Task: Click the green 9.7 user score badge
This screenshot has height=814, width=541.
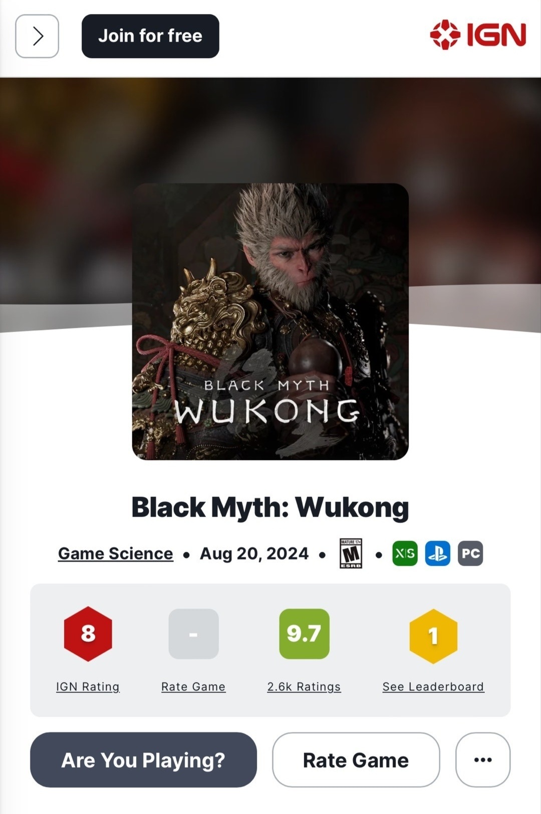Action: [304, 634]
